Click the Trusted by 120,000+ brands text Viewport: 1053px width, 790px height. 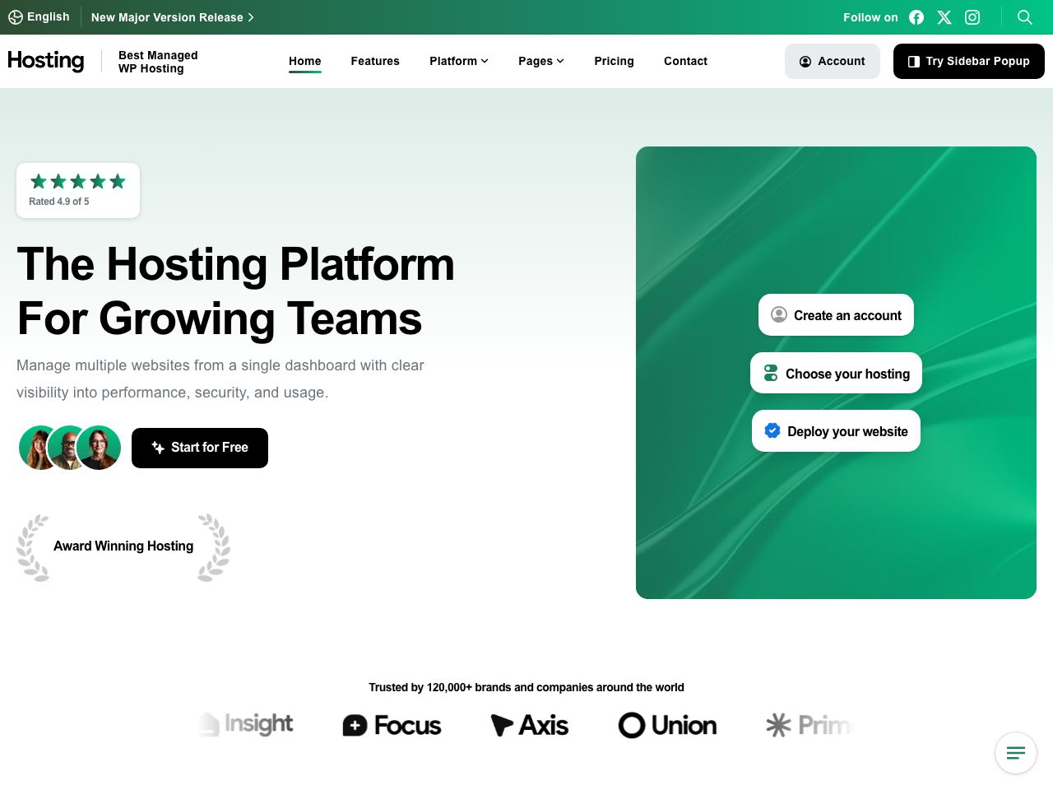click(526, 687)
